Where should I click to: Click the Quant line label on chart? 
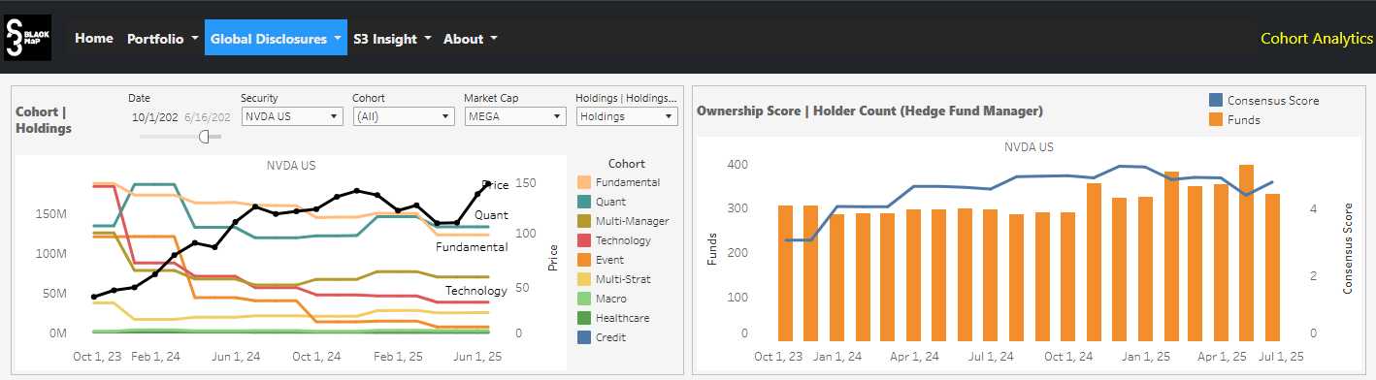492,215
